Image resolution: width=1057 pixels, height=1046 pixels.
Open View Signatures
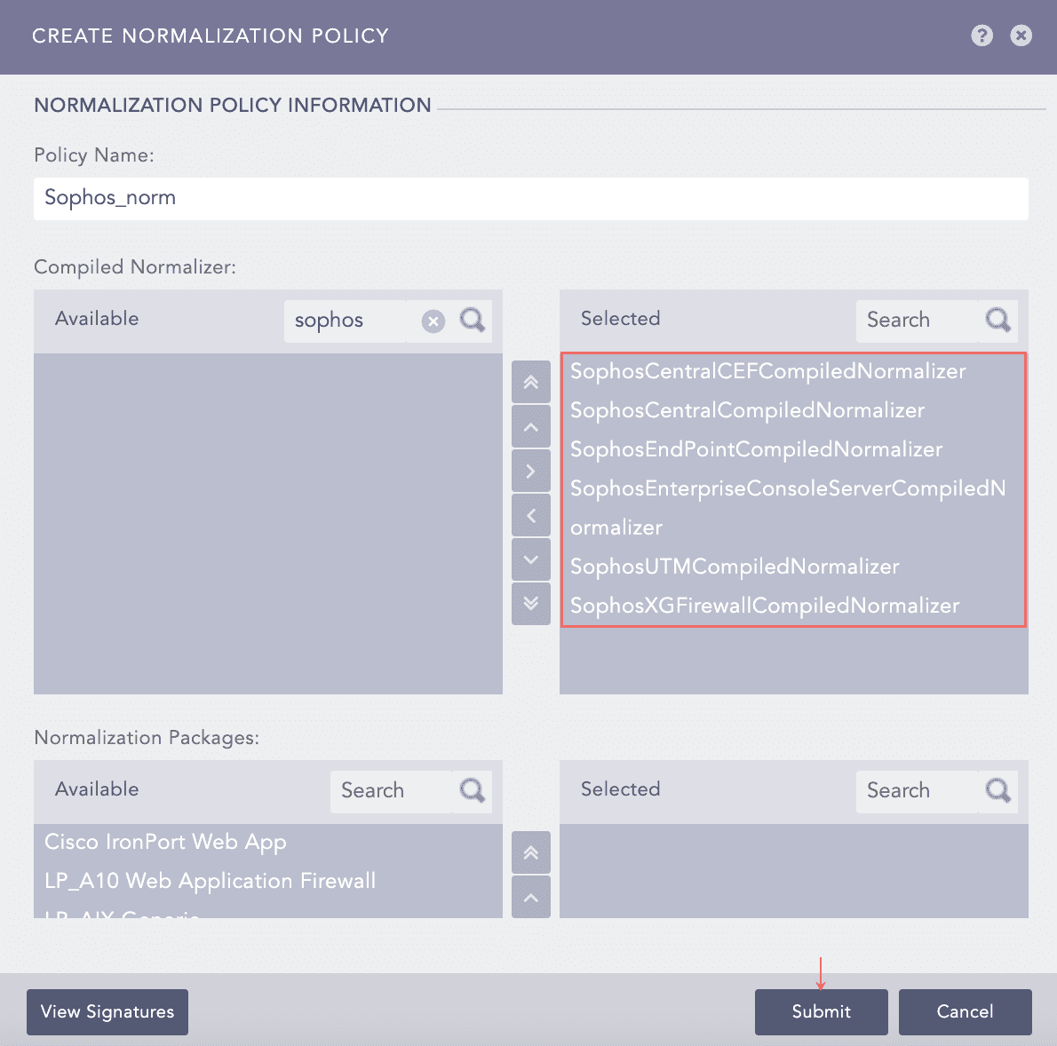click(107, 1012)
